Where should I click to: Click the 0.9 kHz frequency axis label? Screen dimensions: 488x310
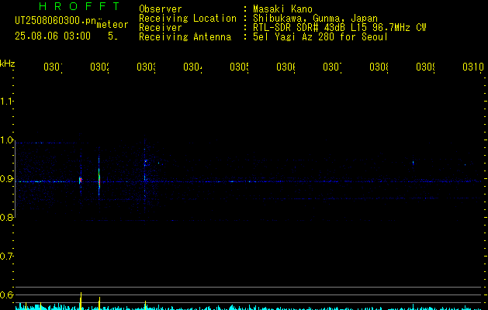coord(6,179)
